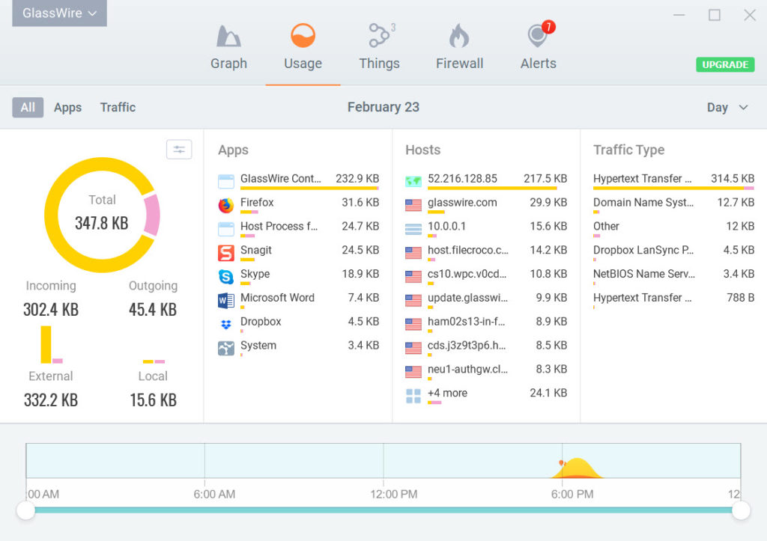Click the Dropbox app icon
Viewport: 767px width, 541px height.
point(226,325)
